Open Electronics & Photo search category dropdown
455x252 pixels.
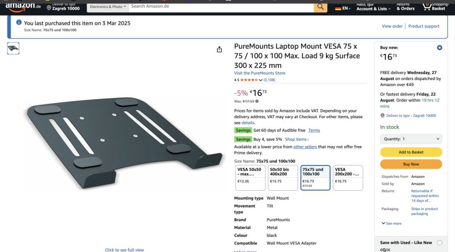click(107, 6)
